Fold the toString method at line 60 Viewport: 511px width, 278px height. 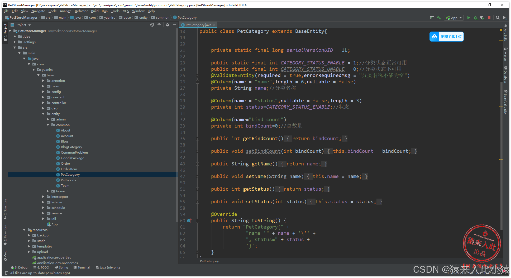197,221
